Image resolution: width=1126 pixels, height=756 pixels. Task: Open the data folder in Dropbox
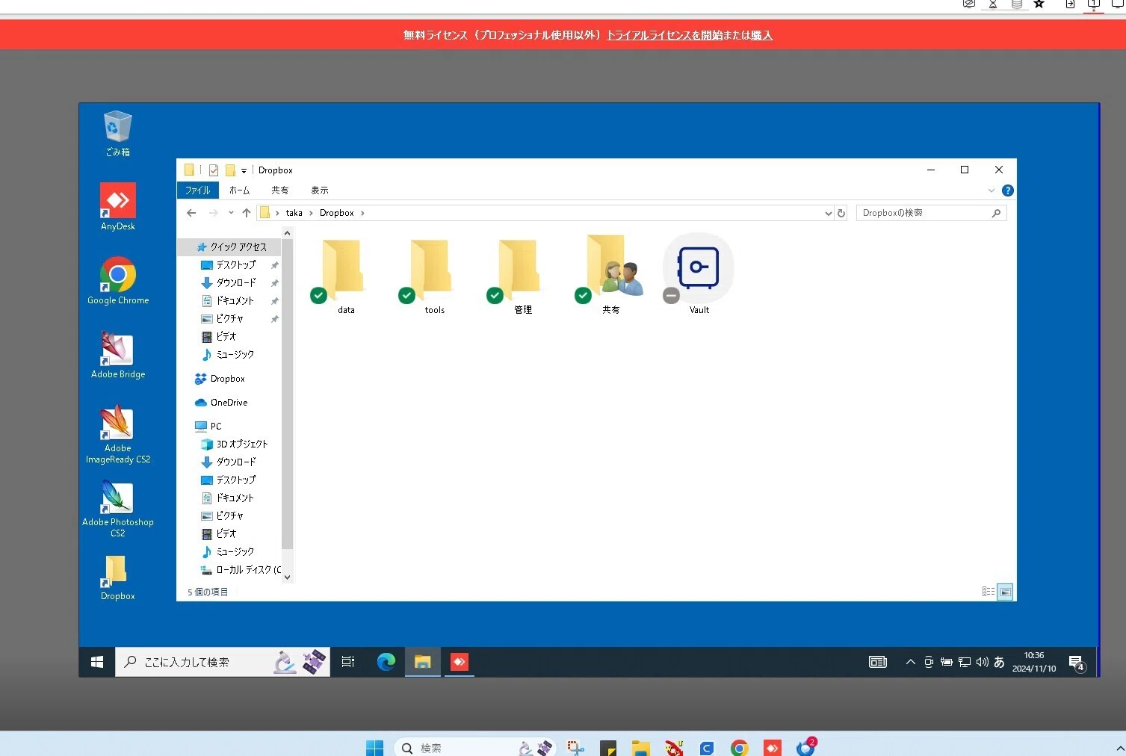(x=342, y=273)
